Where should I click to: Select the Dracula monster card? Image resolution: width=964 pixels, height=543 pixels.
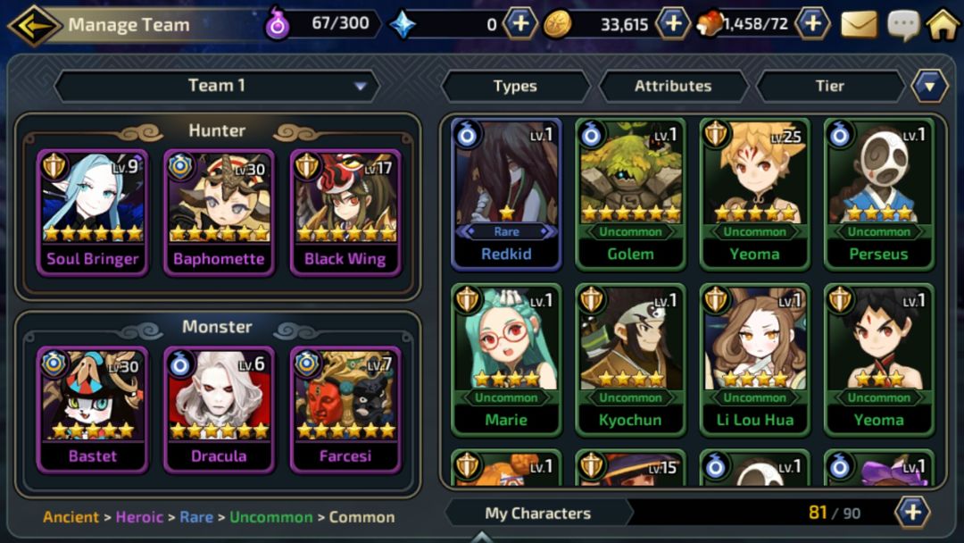click(219, 410)
